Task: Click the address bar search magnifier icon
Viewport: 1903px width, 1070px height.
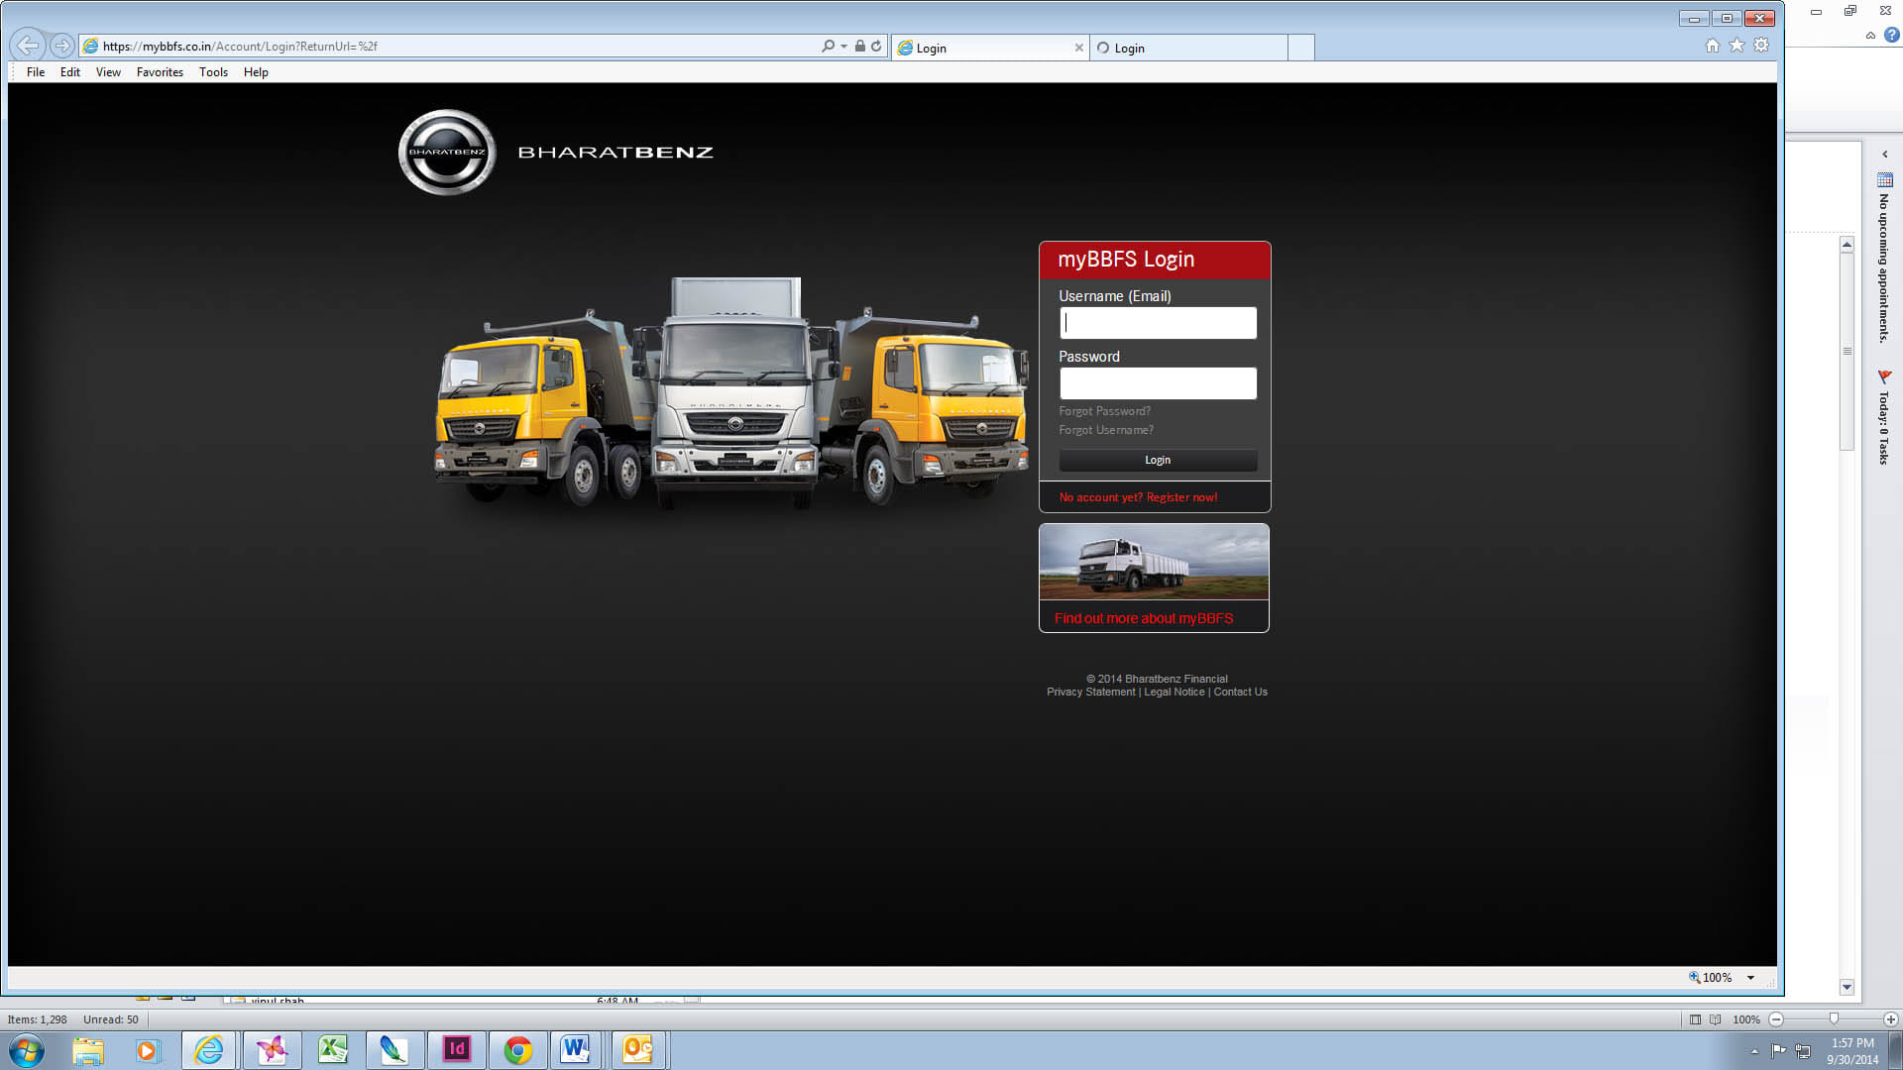Action: [828, 47]
